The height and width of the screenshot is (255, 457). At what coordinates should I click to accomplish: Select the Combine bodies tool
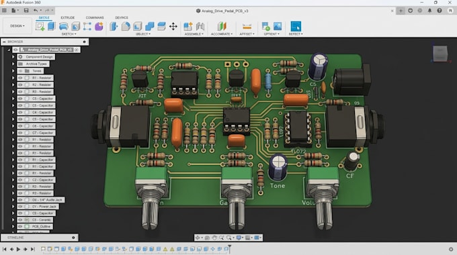[x=149, y=26]
